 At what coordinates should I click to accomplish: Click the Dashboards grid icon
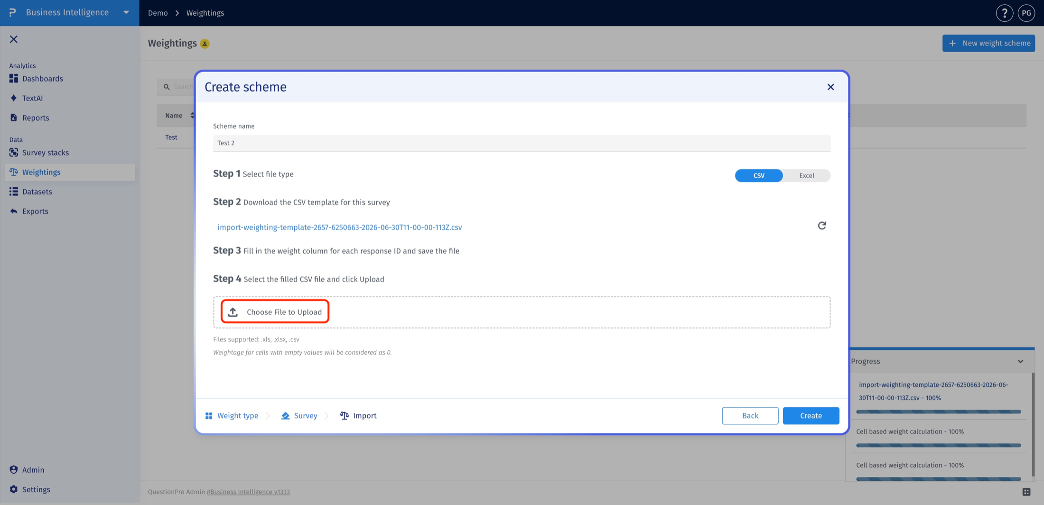(x=14, y=78)
